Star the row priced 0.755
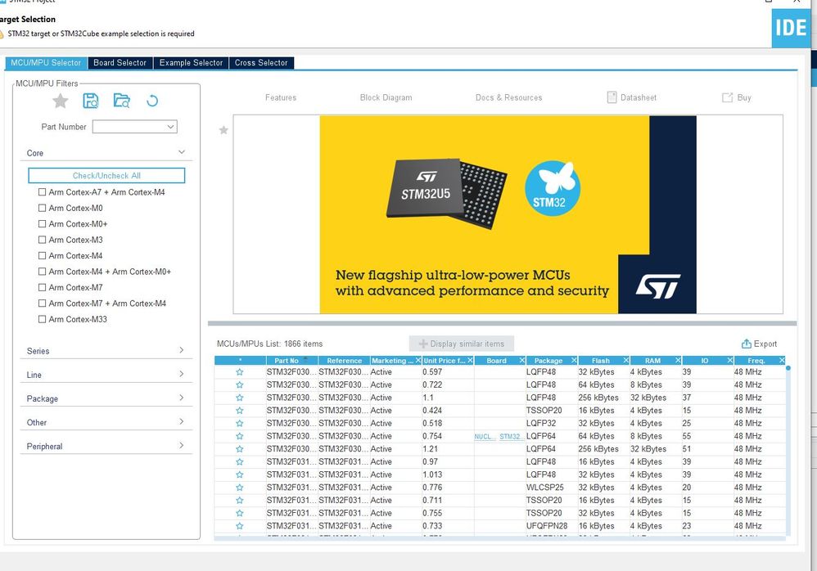This screenshot has height=571, width=817. [x=240, y=513]
